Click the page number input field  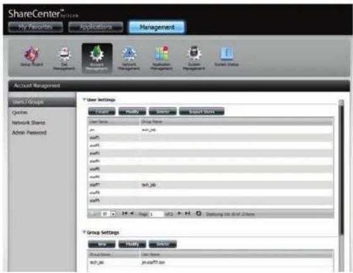(x=157, y=214)
